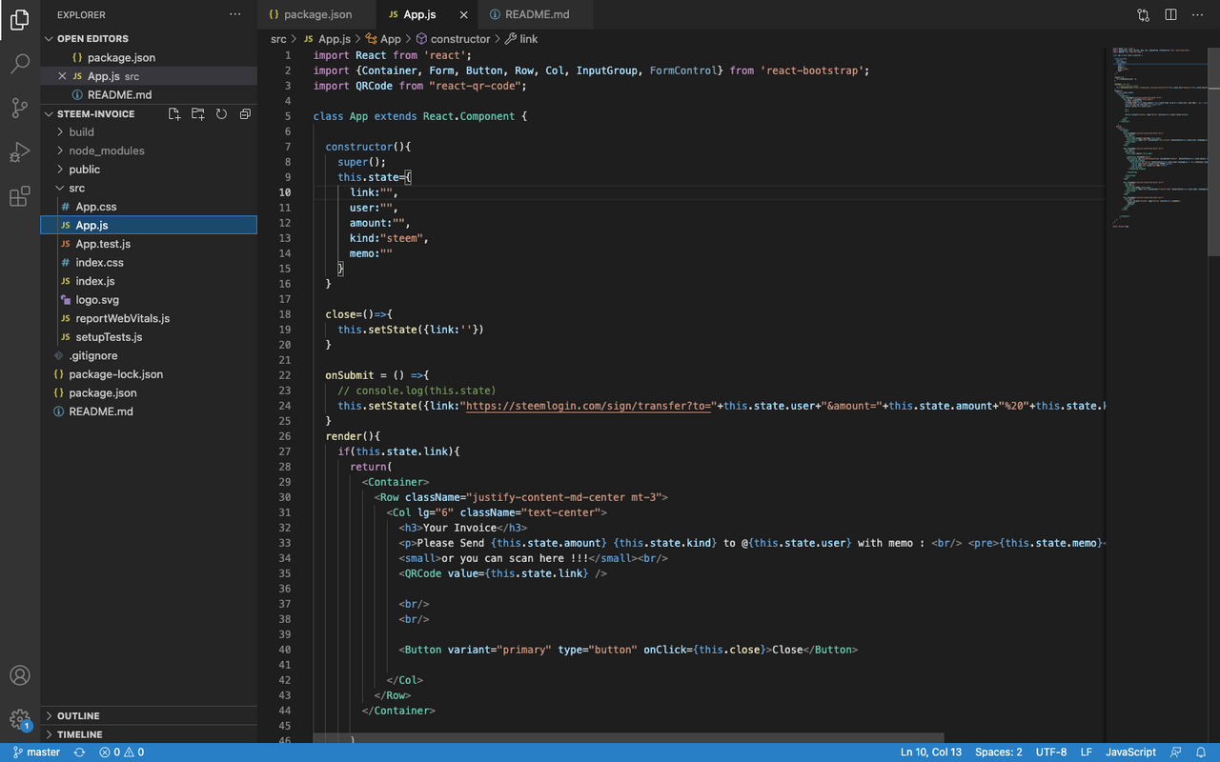This screenshot has width=1220, height=762.
Task: Open index.css in the file tree
Action: tap(149, 263)
